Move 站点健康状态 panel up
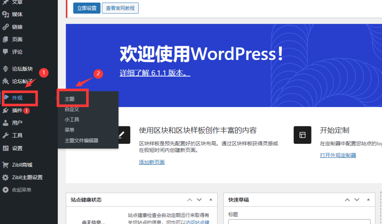The width and height of the screenshot is (382, 224). coord(190,200)
